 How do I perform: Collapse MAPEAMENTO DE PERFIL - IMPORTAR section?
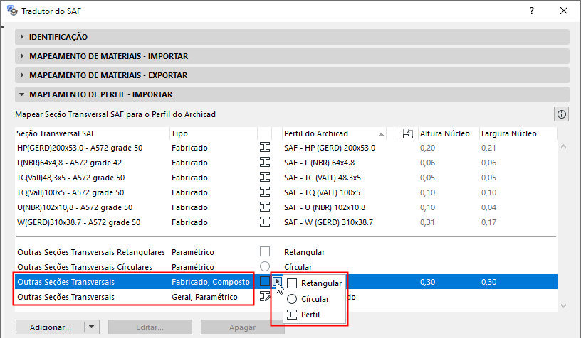(x=22, y=94)
